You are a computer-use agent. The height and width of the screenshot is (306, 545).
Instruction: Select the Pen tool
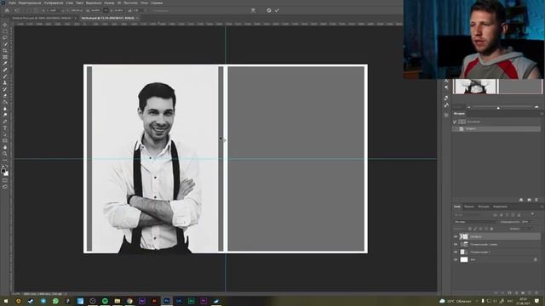5,122
